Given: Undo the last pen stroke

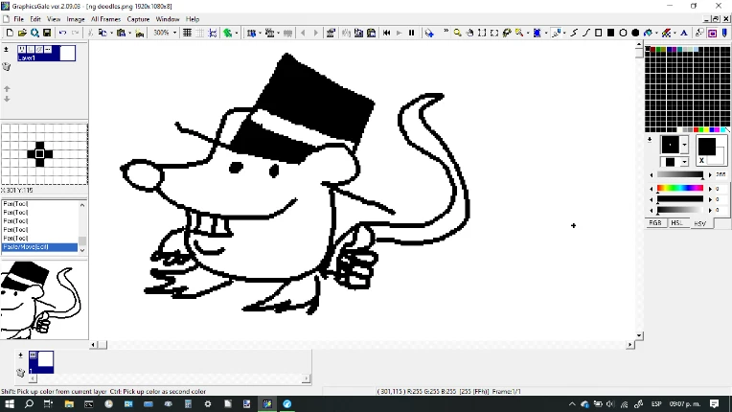Looking at the screenshot, I should [62, 33].
